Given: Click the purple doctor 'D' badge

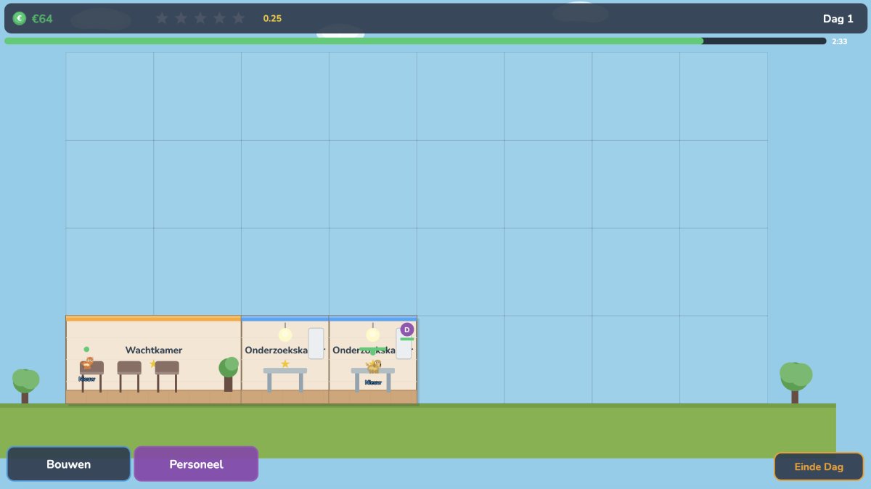Looking at the screenshot, I should (x=406, y=329).
